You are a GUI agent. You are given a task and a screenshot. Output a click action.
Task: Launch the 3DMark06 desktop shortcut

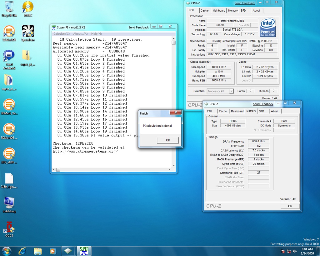(x=9, y=33)
